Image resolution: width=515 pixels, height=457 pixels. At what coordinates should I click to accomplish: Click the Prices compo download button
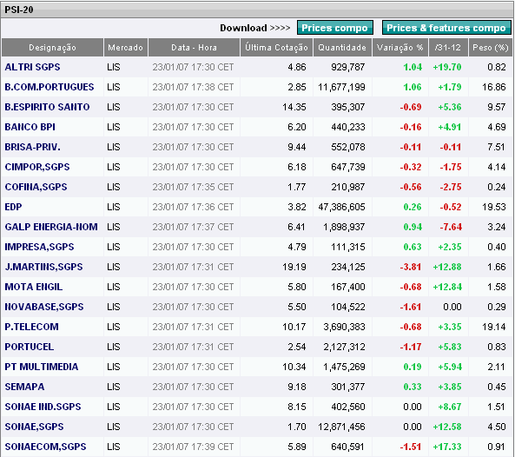[x=334, y=28]
